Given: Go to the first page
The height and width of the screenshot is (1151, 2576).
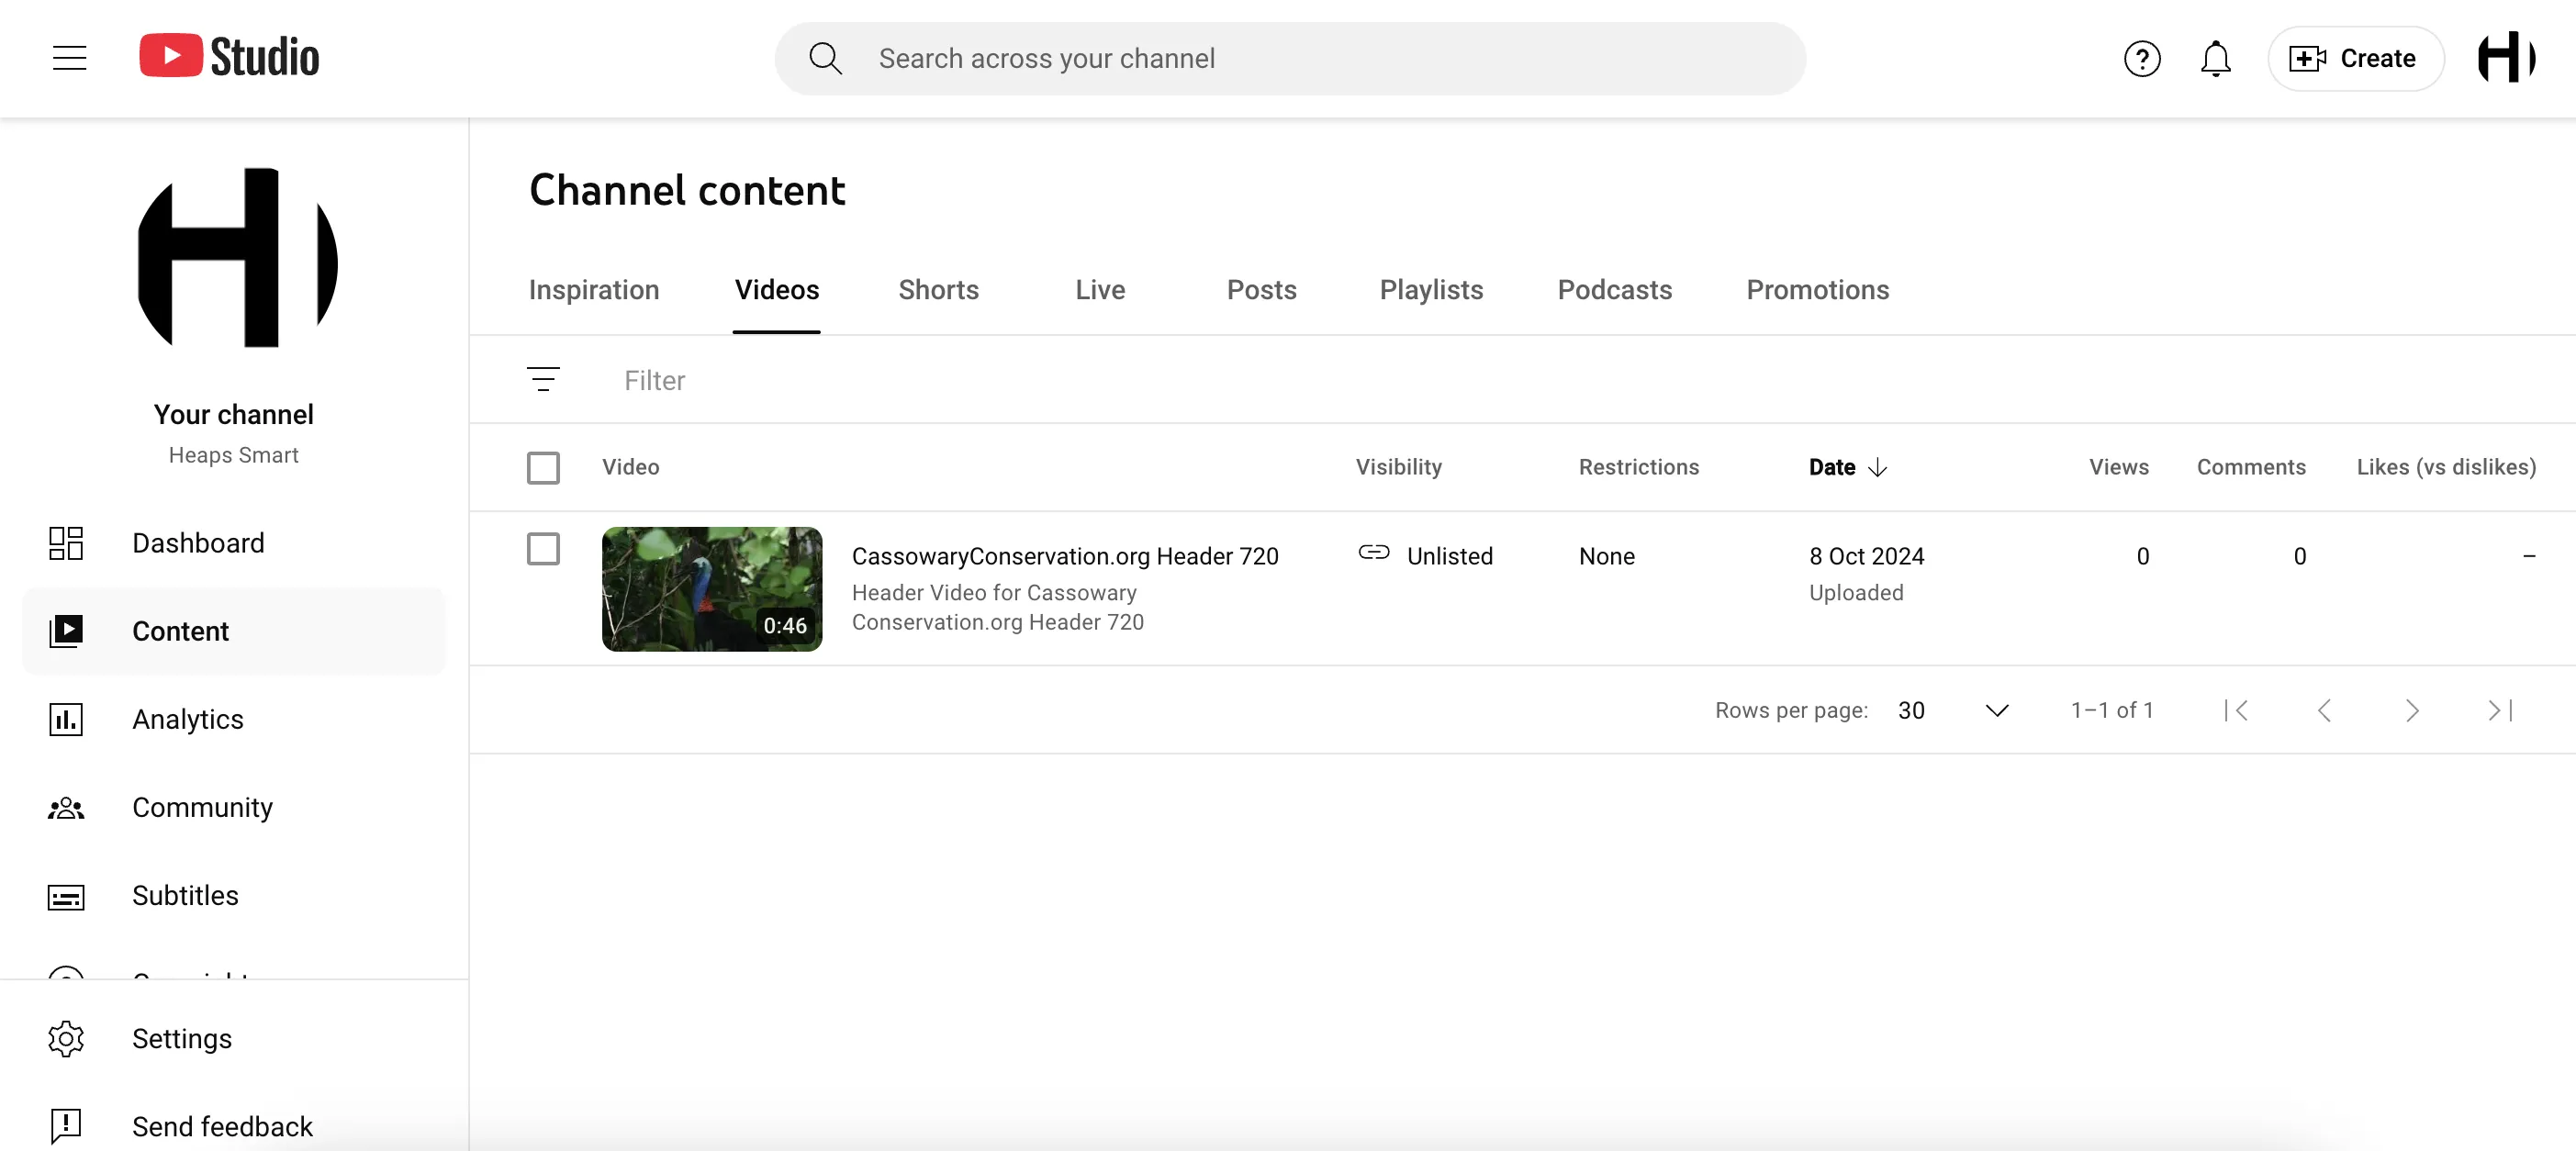Looking at the screenshot, I should point(2236,710).
